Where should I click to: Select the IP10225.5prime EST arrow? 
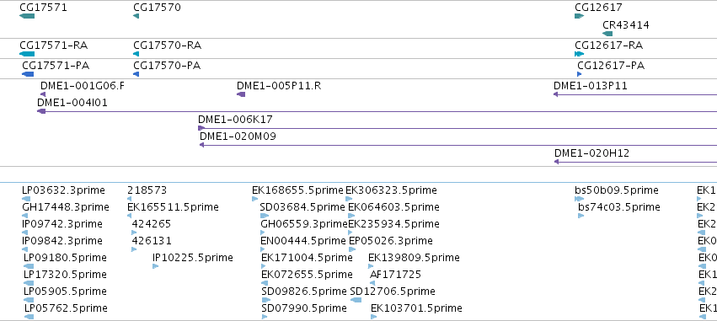pyautogui.click(x=156, y=266)
